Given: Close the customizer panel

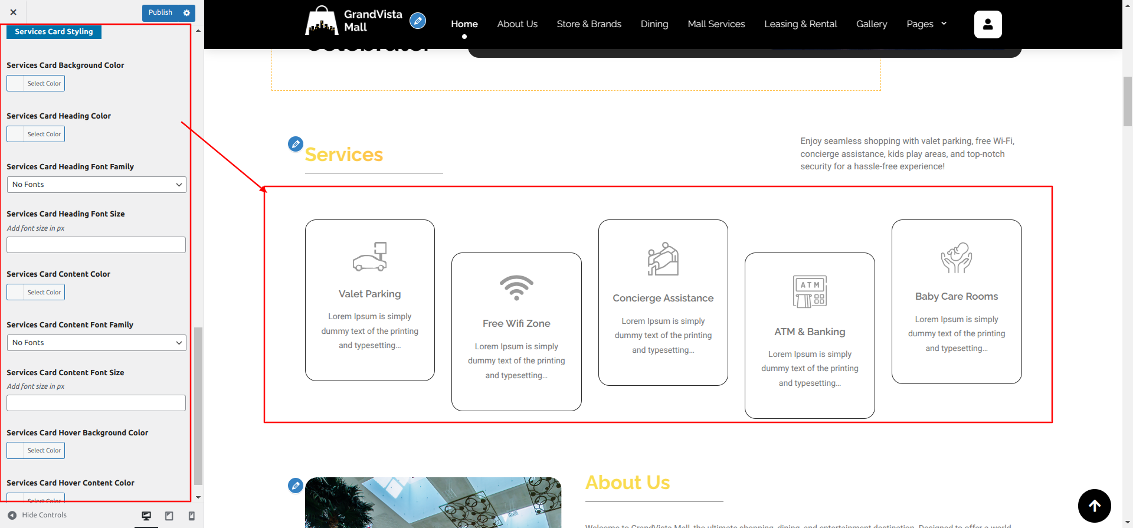Looking at the screenshot, I should (x=13, y=12).
